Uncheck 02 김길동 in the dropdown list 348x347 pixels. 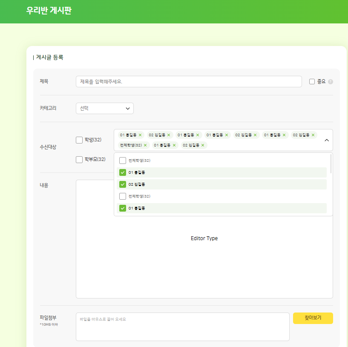[123, 184]
